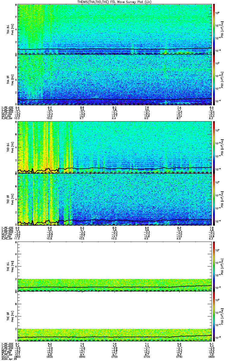Click the THEMIS FGL Wave Survey Plot title
The image size is (226, 361).
click(114, 2)
